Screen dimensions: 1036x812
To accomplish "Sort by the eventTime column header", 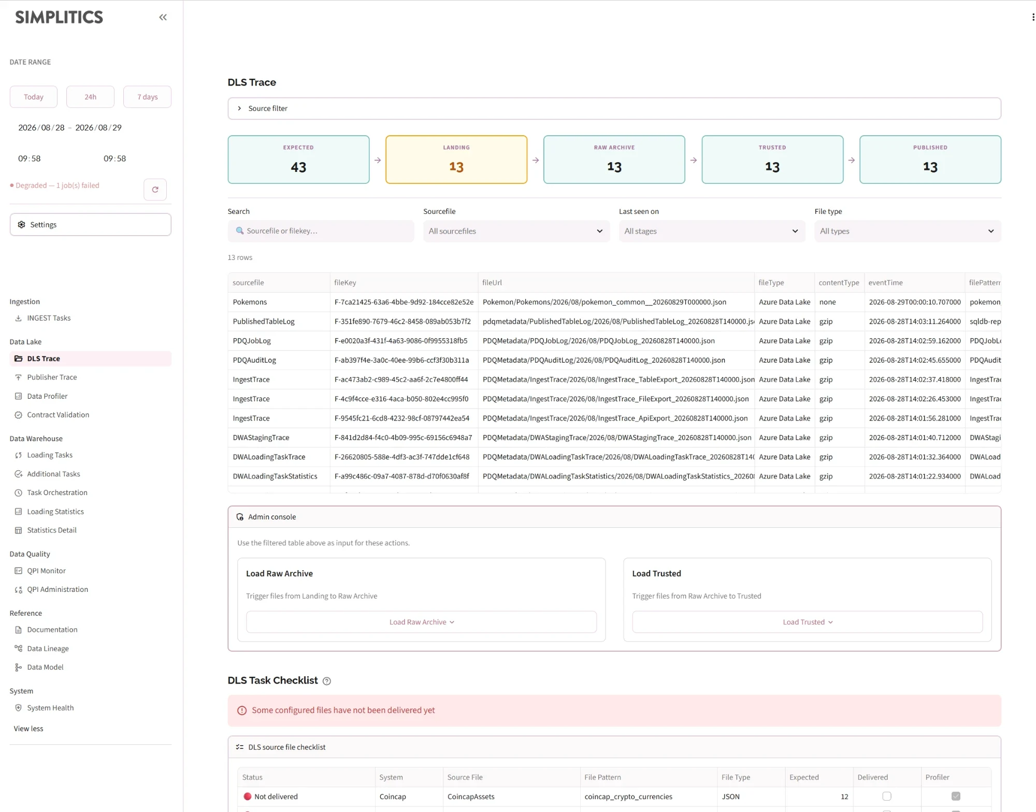I will click(914, 283).
